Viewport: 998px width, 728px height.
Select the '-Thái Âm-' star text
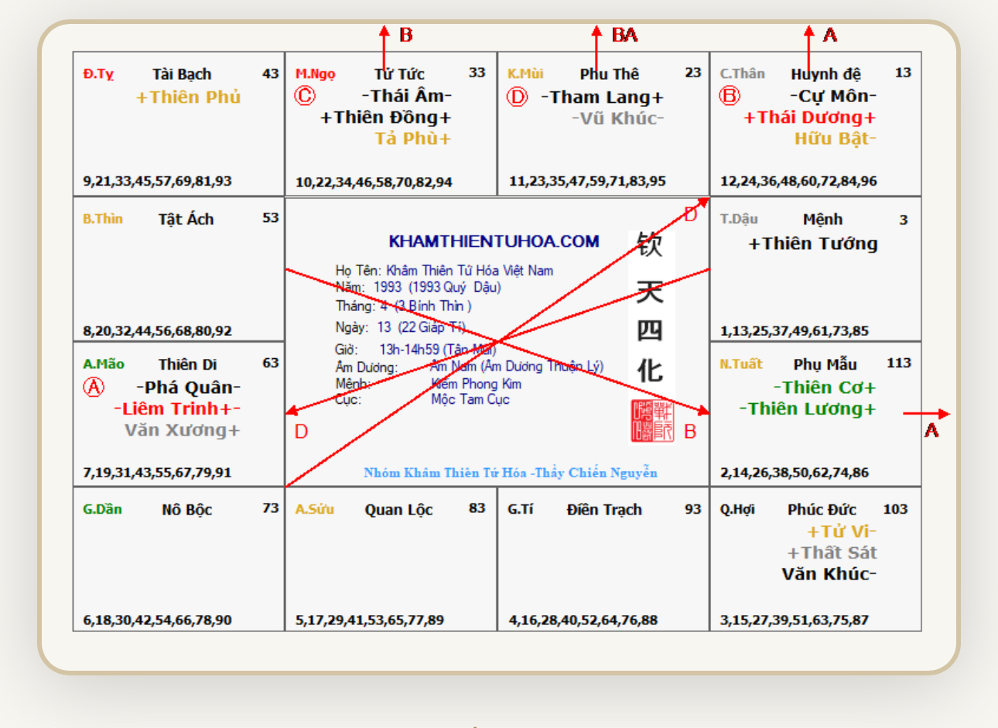406,96
